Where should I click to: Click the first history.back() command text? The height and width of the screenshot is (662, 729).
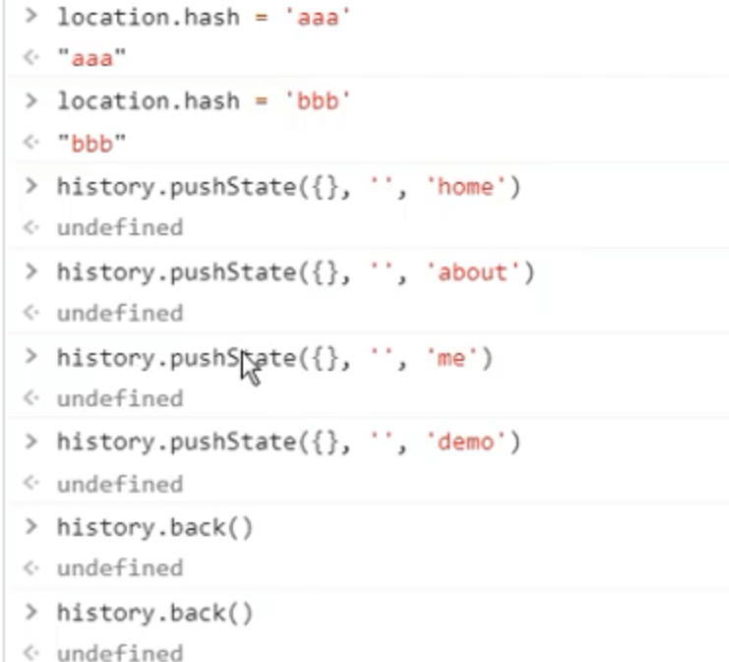(x=154, y=528)
